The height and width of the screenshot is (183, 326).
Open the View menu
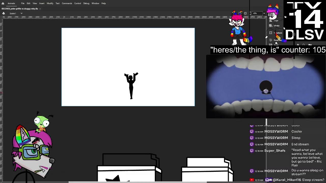tap(35, 3)
